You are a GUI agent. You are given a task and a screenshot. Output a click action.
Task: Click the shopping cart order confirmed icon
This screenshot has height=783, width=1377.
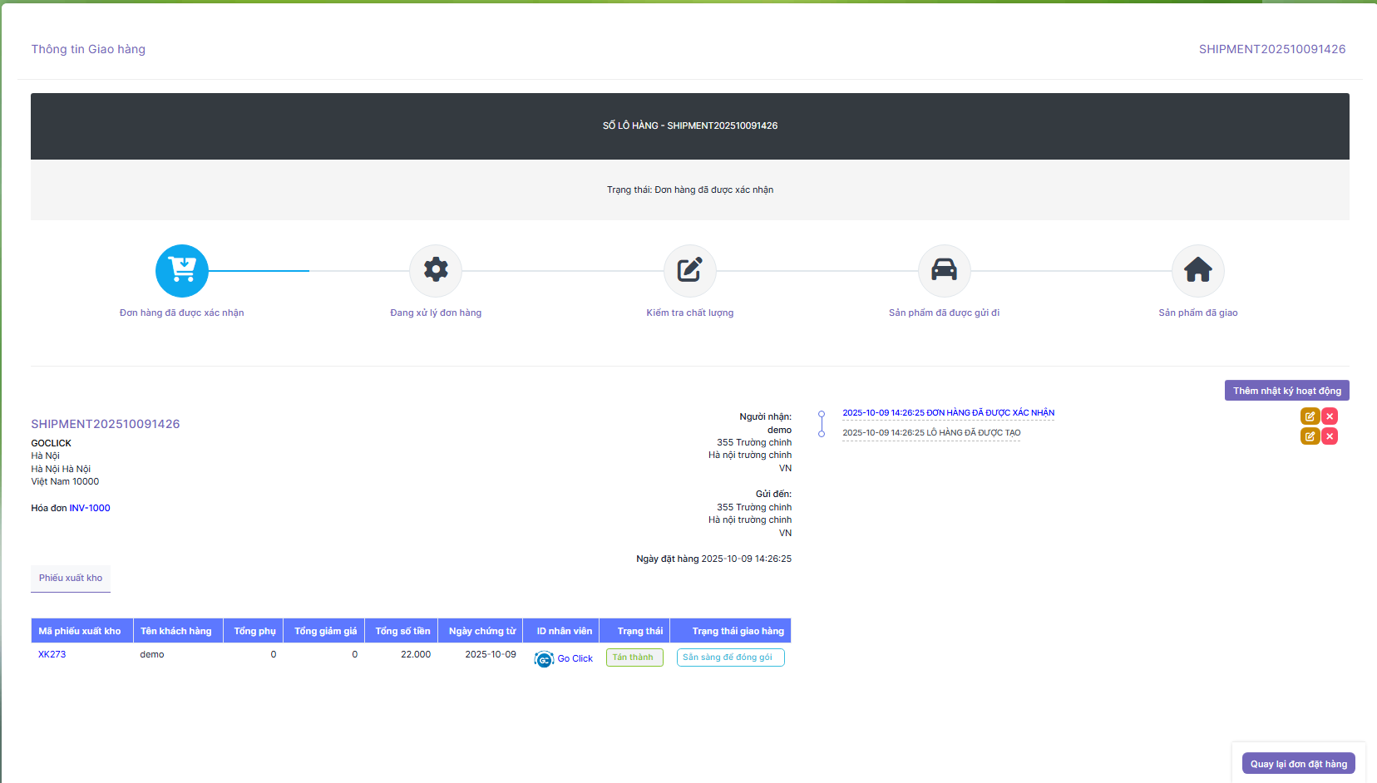tap(181, 270)
